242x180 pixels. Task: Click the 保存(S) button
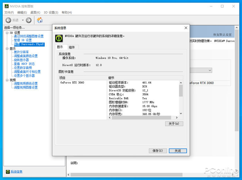tap(158, 151)
